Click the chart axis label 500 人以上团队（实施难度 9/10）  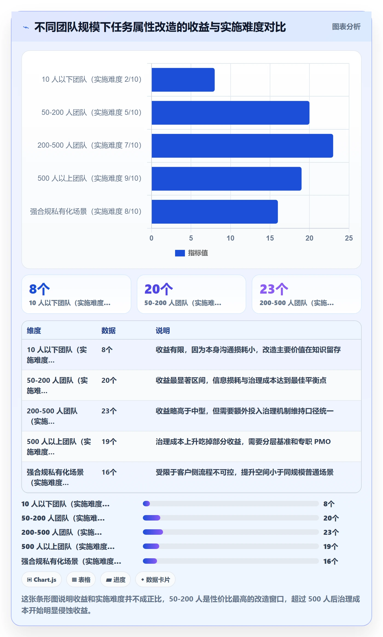[89, 179]
